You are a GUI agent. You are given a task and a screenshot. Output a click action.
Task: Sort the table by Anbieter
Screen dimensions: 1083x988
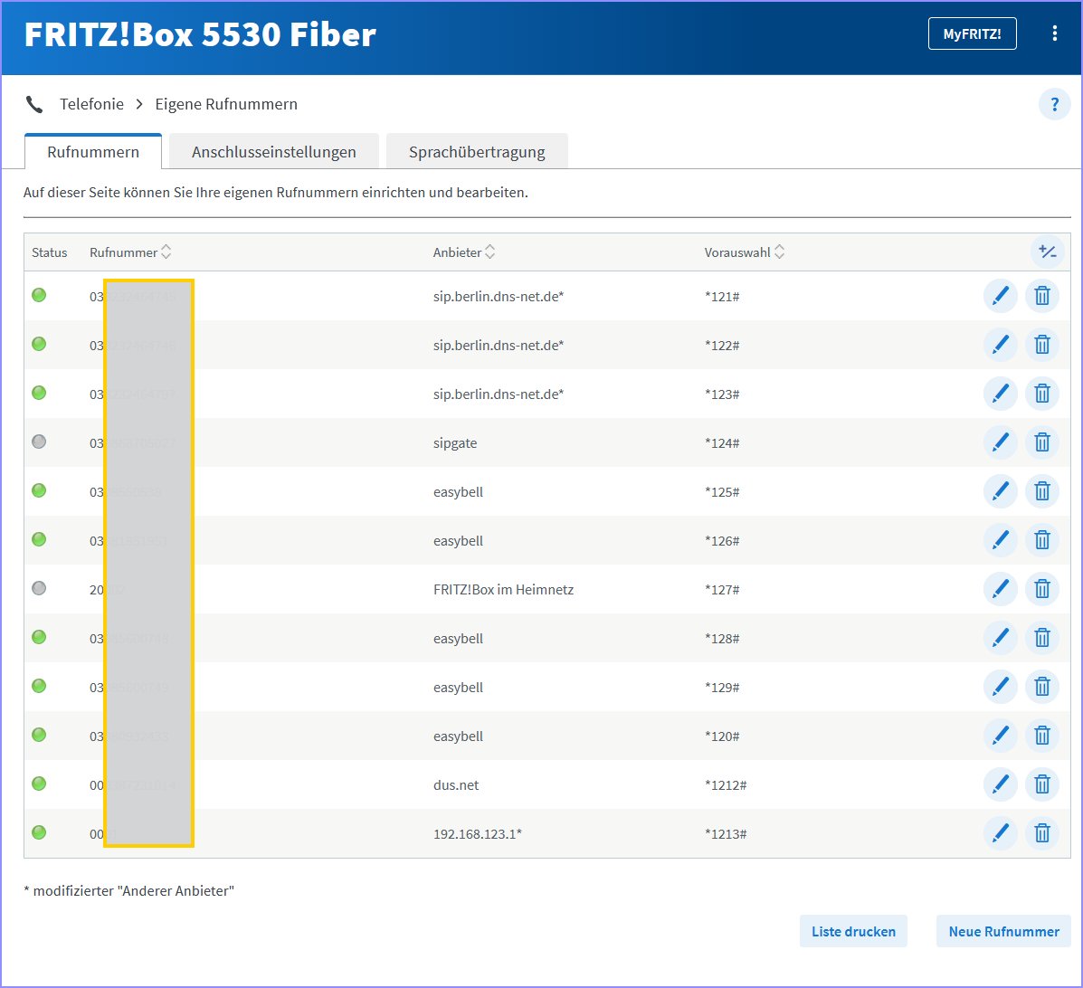(x=464, y=252)
